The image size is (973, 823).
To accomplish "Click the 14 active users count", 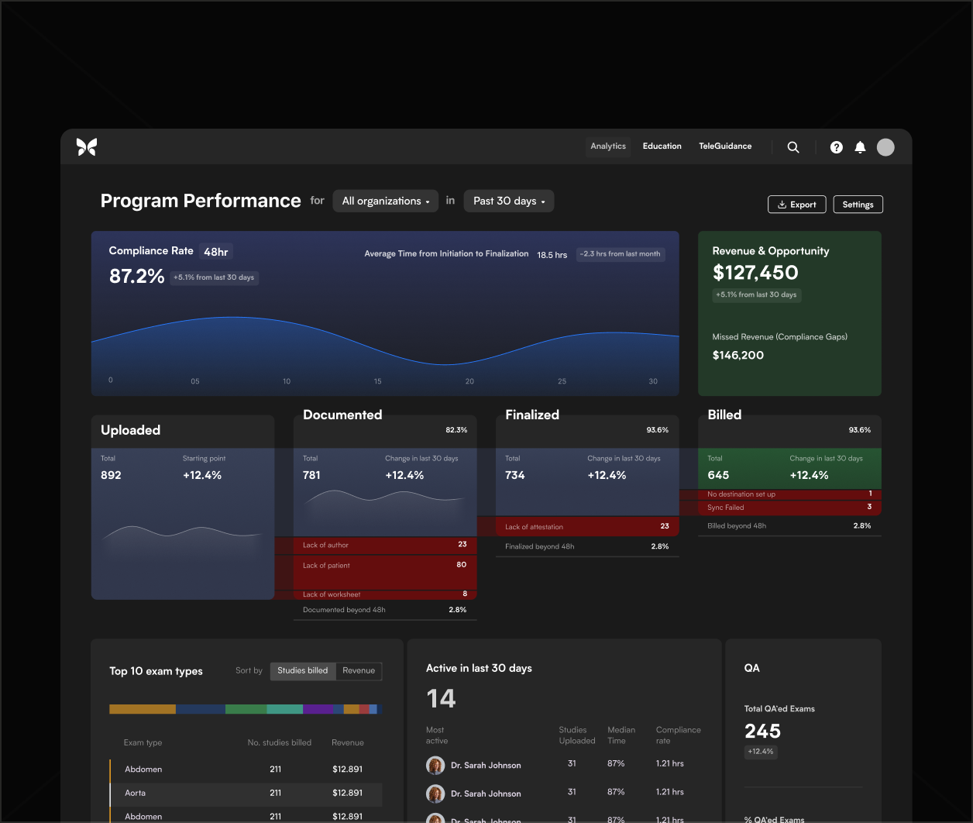I will click(441, 699).
